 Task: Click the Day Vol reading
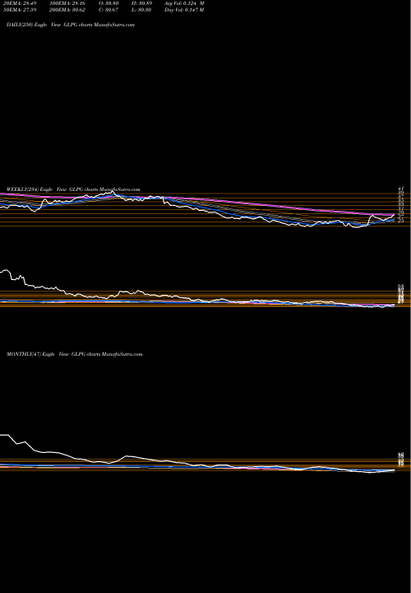pos(184,10)
